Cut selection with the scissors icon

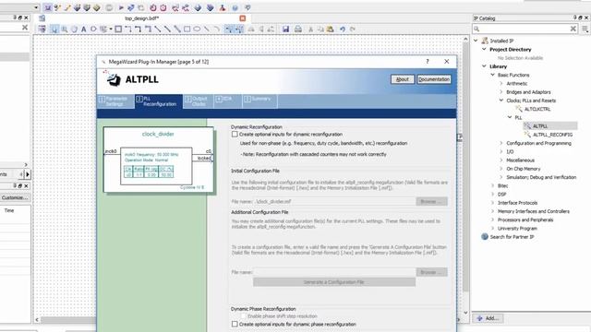(x=310, y=29)
